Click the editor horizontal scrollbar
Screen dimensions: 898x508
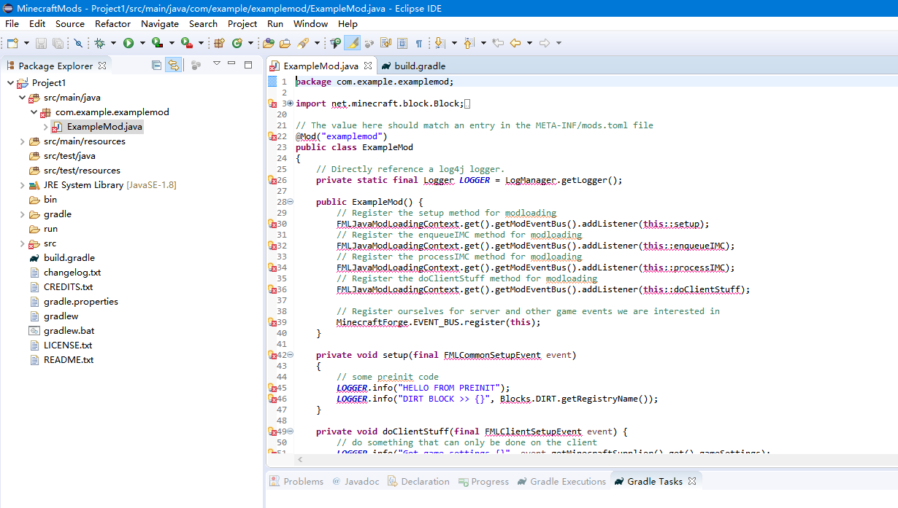point(584,460)
